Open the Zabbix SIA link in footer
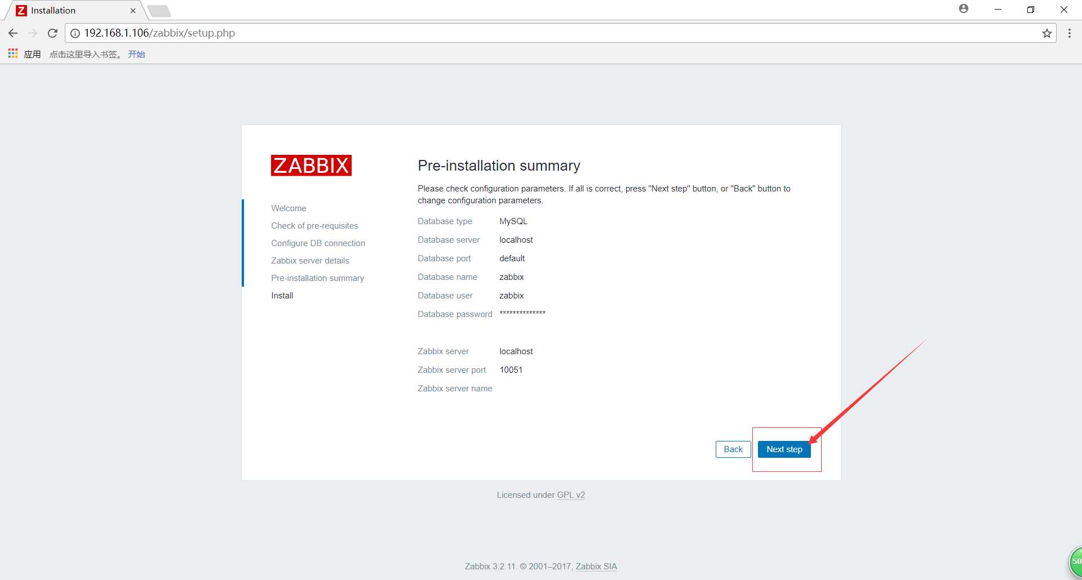The image size is (1082, 580). (596, 566)
